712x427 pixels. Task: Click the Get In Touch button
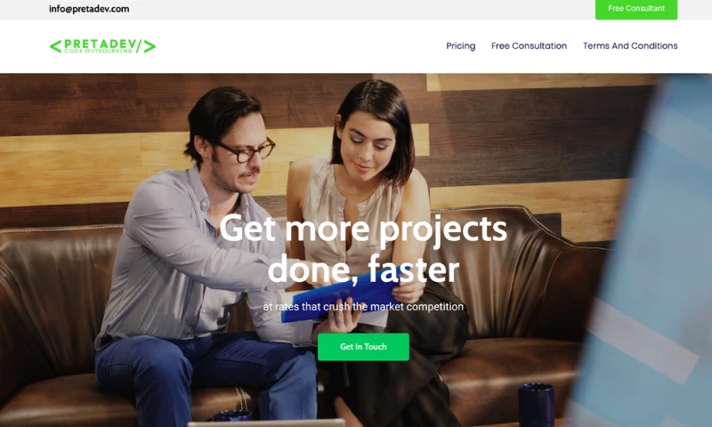click(x=363, y=347)
